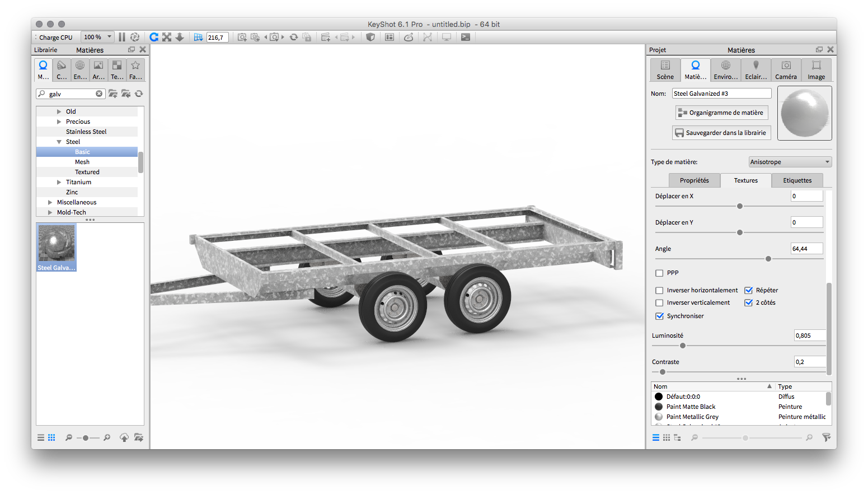Switch to the Etiquettes tab
Image resolution: width=868 pixels, height=494 pixels.
(797, 180)
